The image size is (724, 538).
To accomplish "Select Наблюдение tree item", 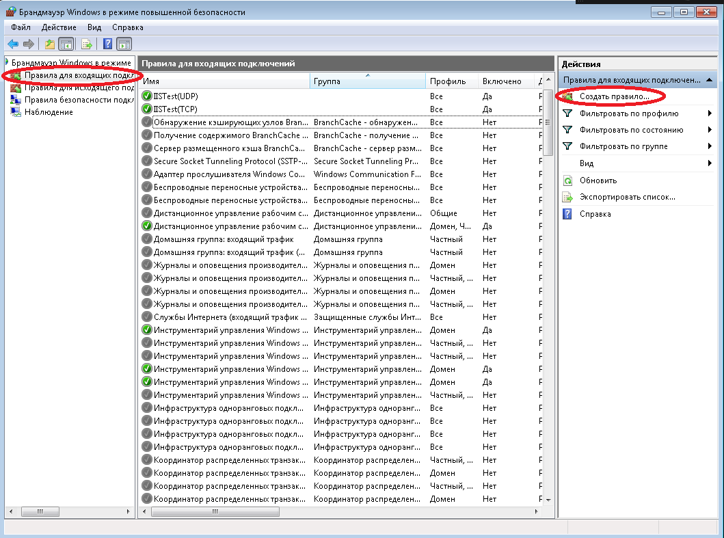I will point(49,111).
